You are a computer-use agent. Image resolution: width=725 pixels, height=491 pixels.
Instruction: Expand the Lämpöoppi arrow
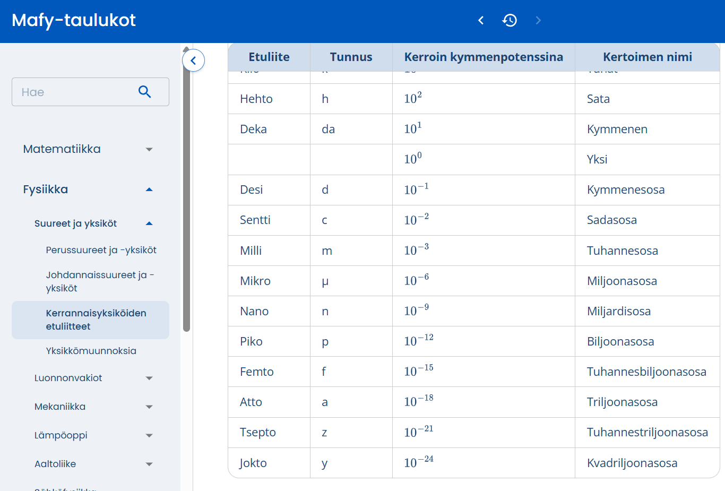point(149,435)
